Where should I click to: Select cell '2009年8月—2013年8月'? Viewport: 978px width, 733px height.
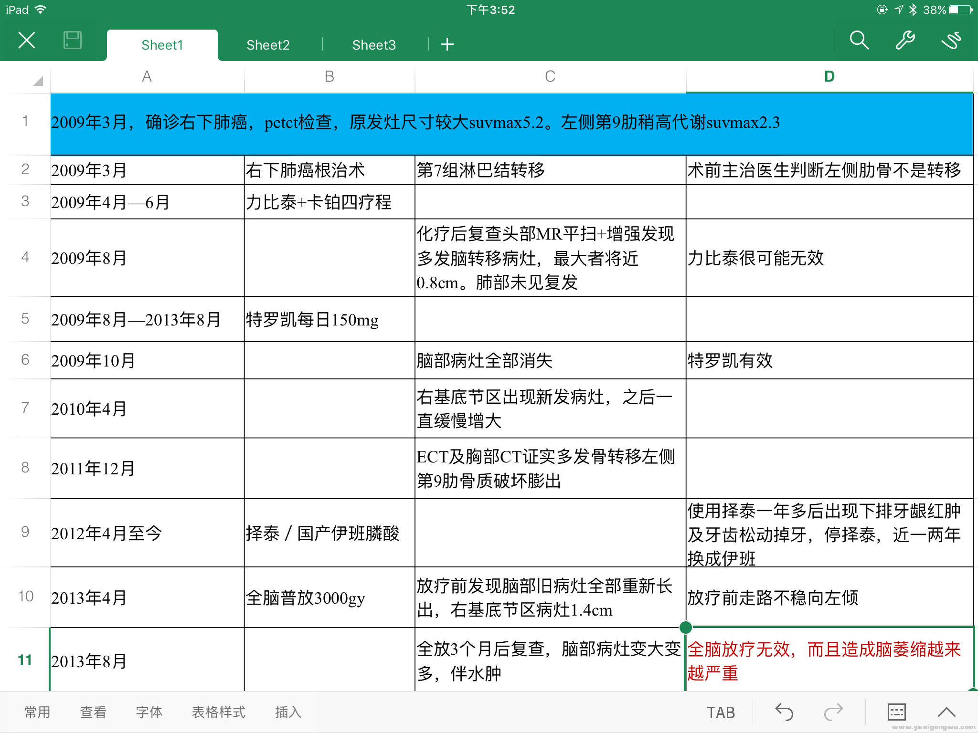coord(147,319)
